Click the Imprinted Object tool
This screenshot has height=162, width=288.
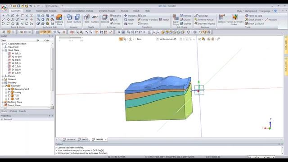click(205, 24)
